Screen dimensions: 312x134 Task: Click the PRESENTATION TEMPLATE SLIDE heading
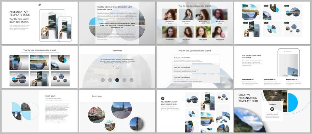[19, 13]
